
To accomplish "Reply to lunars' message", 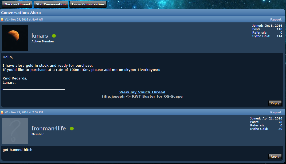I will coord(275,103).
